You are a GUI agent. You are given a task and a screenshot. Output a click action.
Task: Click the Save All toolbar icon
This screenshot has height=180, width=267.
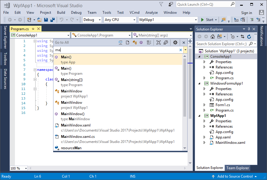click(x=52, y=20)
